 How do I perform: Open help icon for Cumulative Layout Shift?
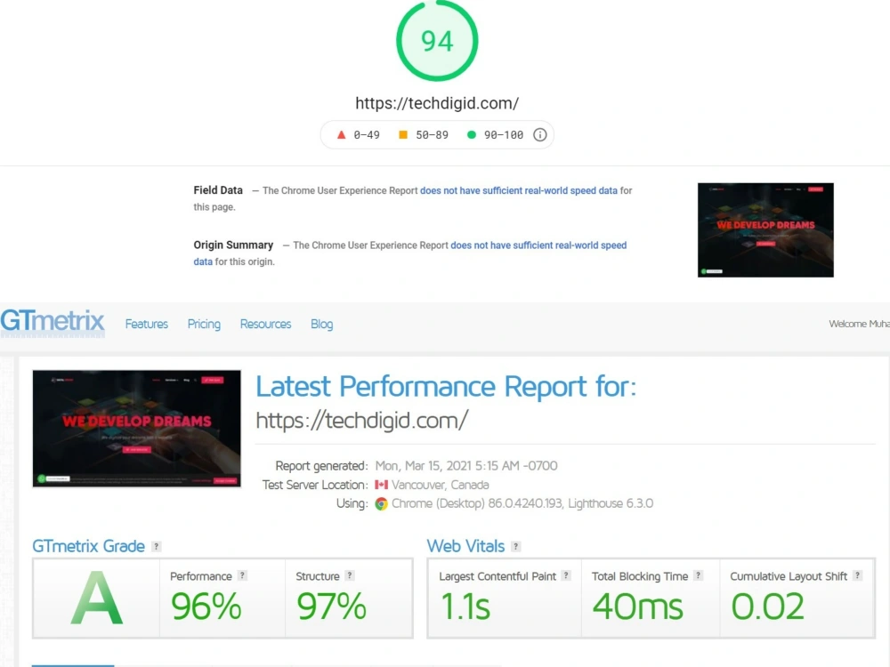tap(858, 575)
